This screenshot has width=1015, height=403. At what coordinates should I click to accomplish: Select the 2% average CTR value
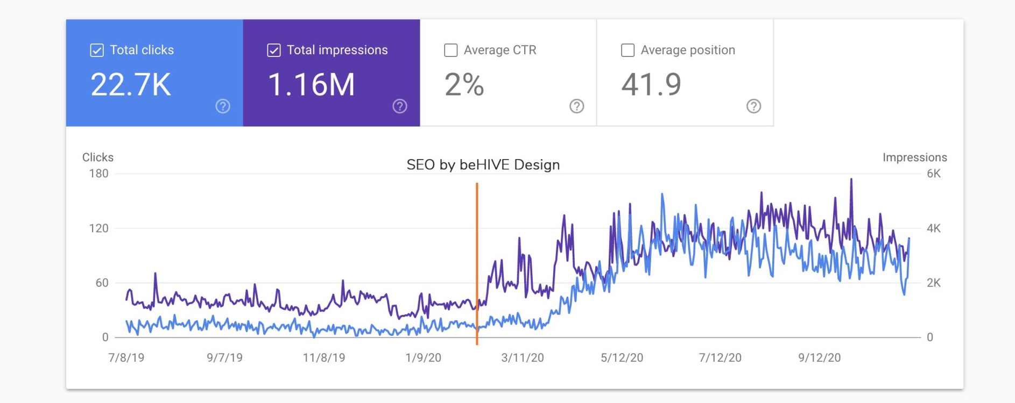pyautogui.click(x=464, y=85)
